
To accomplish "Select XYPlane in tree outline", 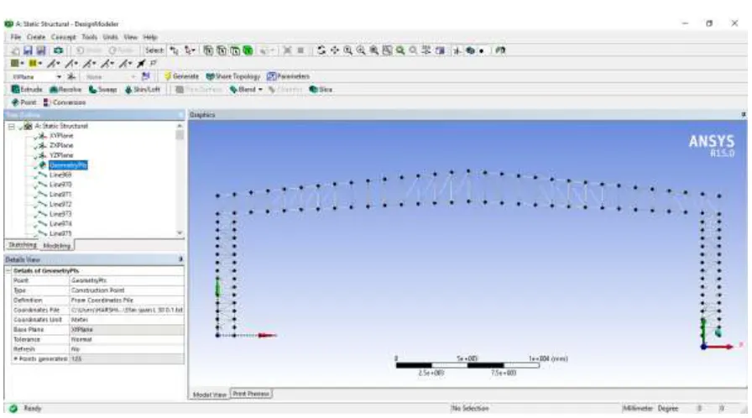I will (x=61, y=136).
